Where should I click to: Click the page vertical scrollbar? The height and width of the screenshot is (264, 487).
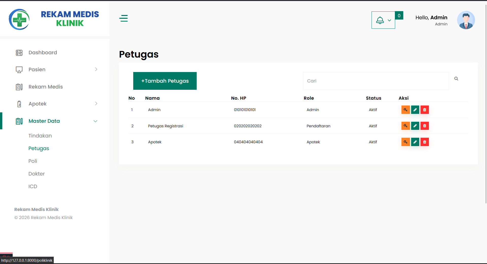[486, 104]
